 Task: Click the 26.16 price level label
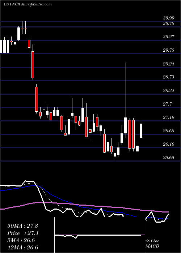click(169, 144)
